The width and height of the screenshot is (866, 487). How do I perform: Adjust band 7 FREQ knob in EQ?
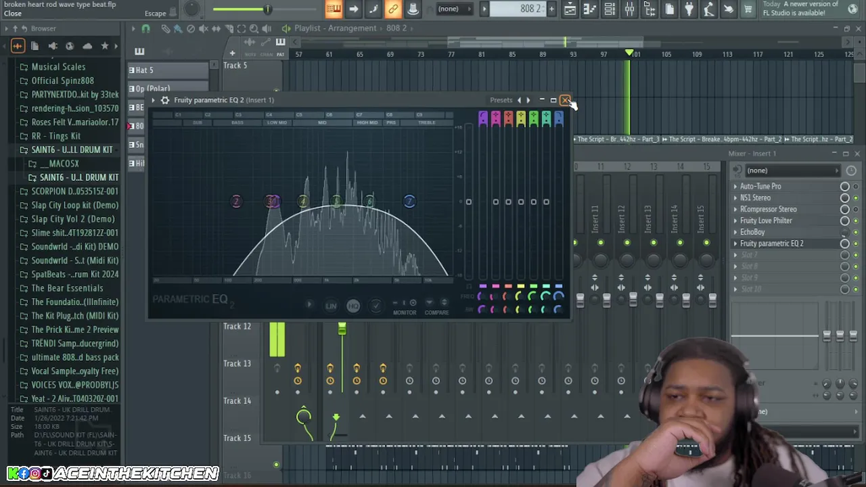[558, 296]
